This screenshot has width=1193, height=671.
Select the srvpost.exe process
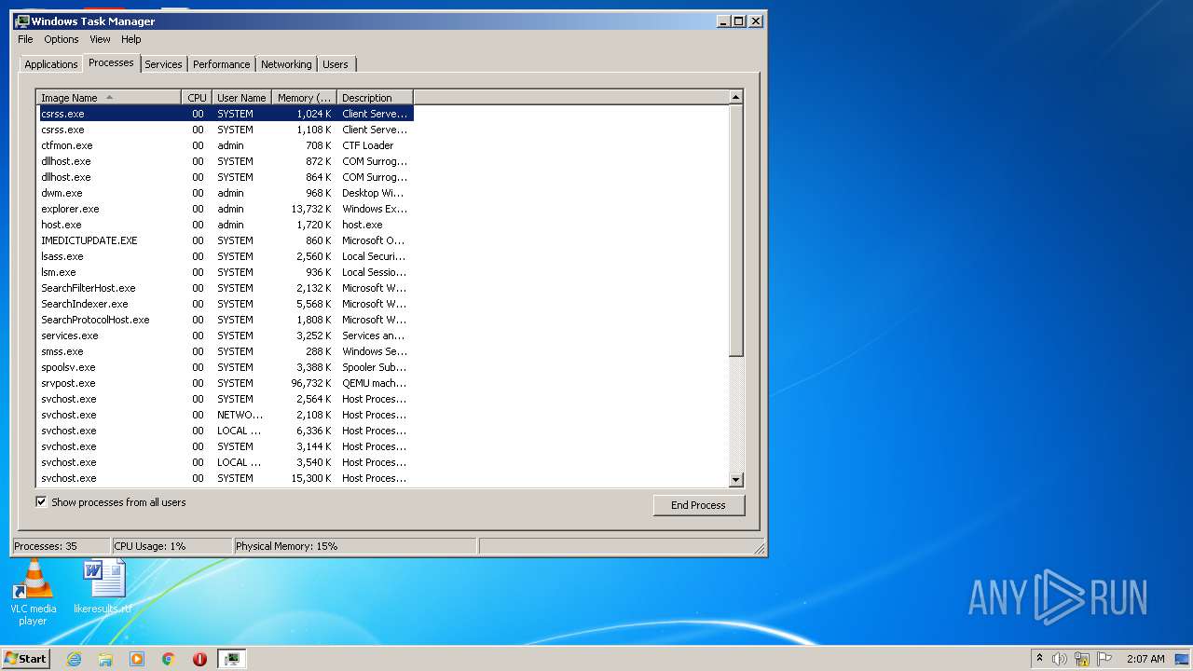(x=225, y=383)
